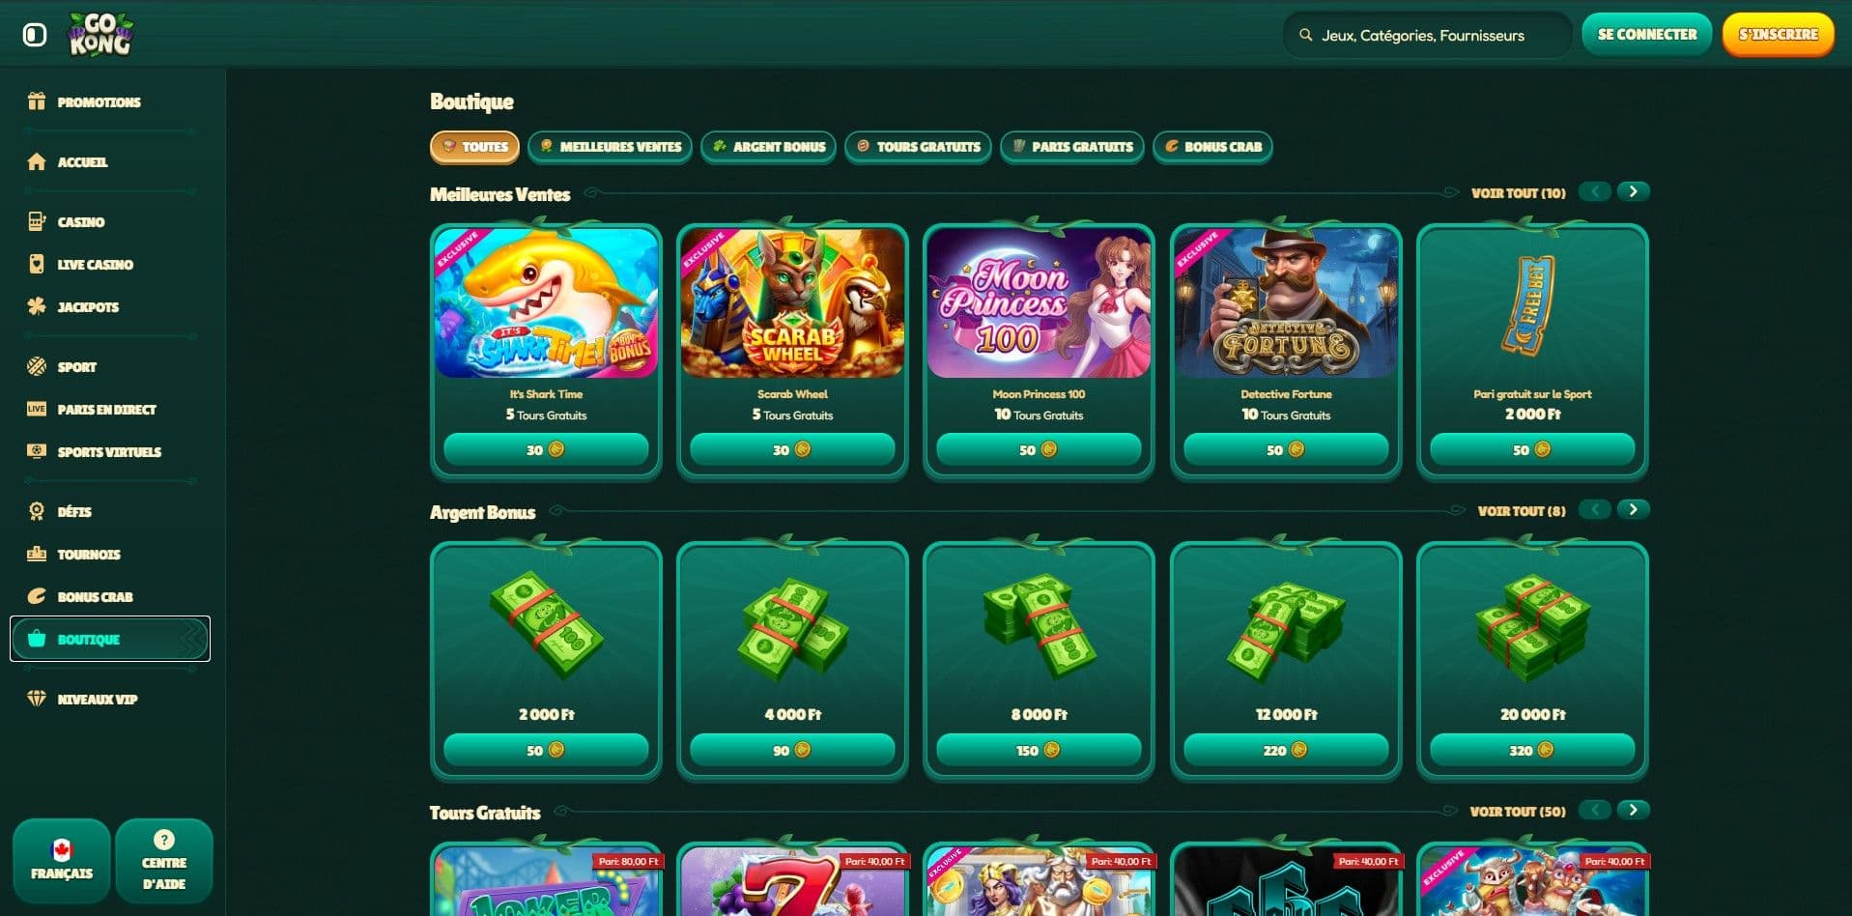
Task: Open the Jackpots sidebar icon
Action: [37, 306]
